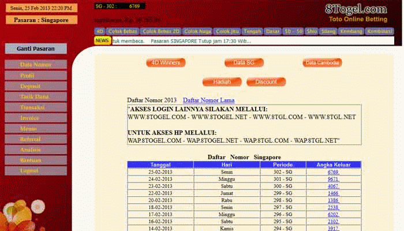Open result 1466 for period 299
Screen dimensions: 404x231
tap(334, 193)
